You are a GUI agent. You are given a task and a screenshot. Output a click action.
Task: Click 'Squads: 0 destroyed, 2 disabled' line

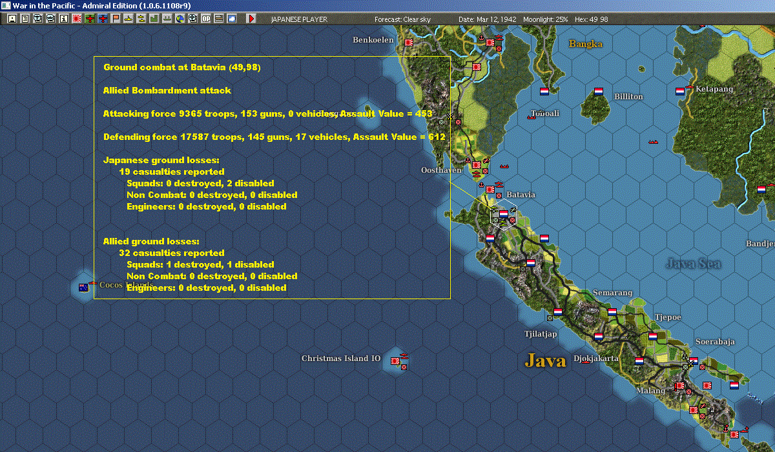point(200,183)
